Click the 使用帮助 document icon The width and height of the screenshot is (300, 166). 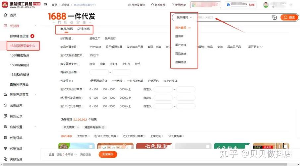(x=173, y=5)
